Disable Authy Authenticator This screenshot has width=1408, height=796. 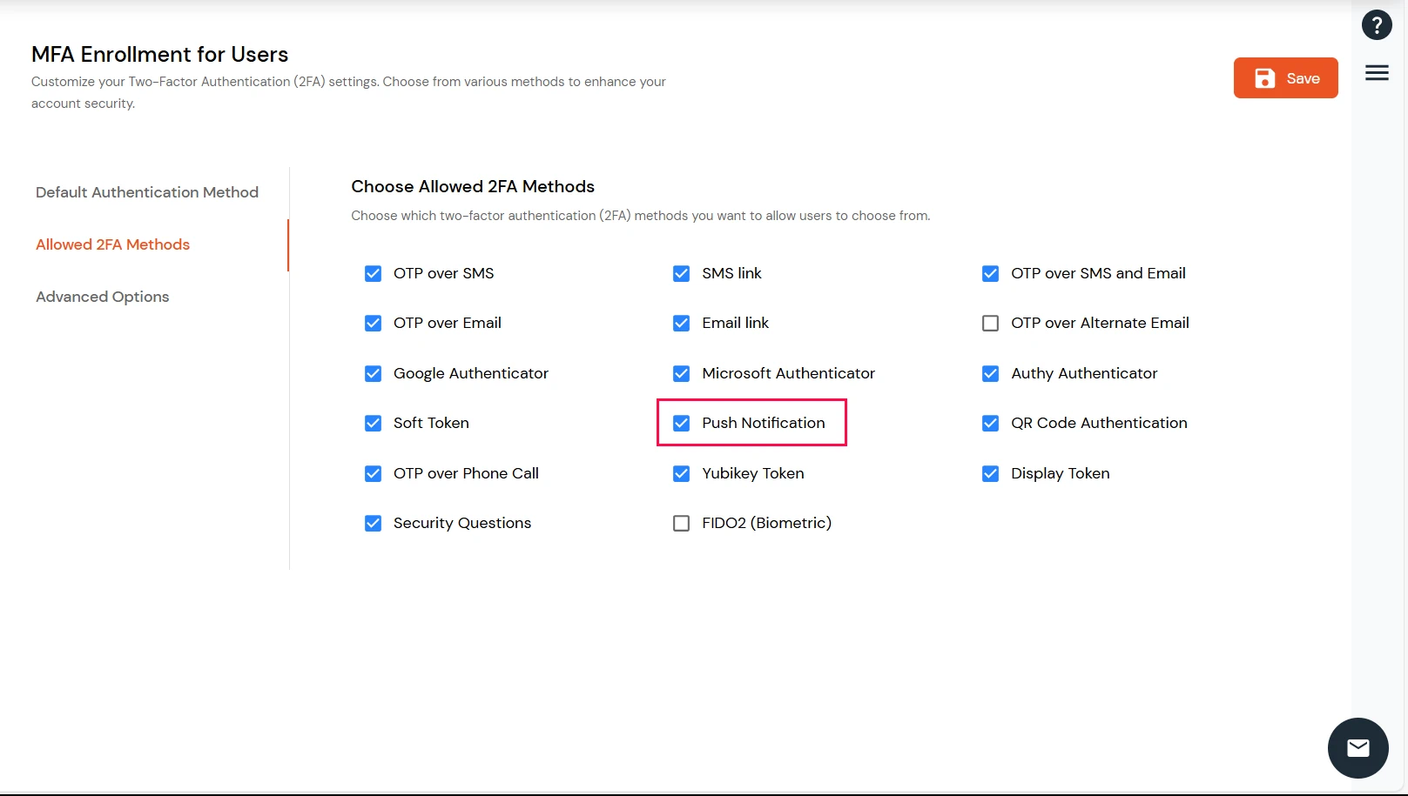point(990,373)
